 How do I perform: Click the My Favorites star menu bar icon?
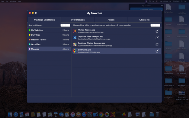[x=146, y=1]
